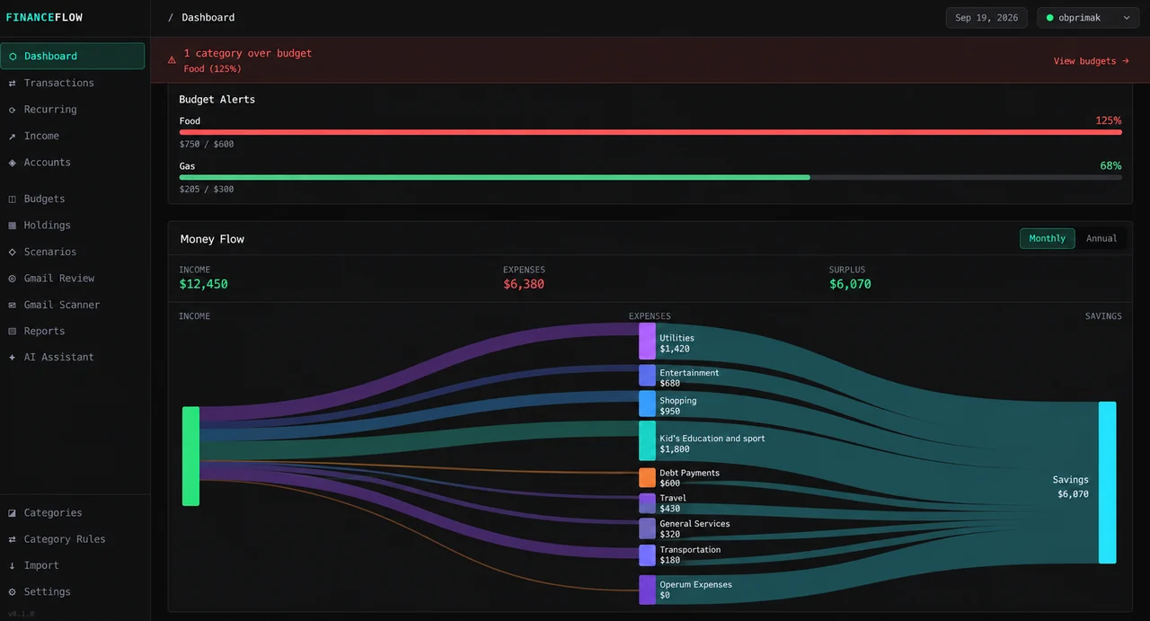
Task: Click the "$750 / $600" Food amount
Action: tap(207, 144)
